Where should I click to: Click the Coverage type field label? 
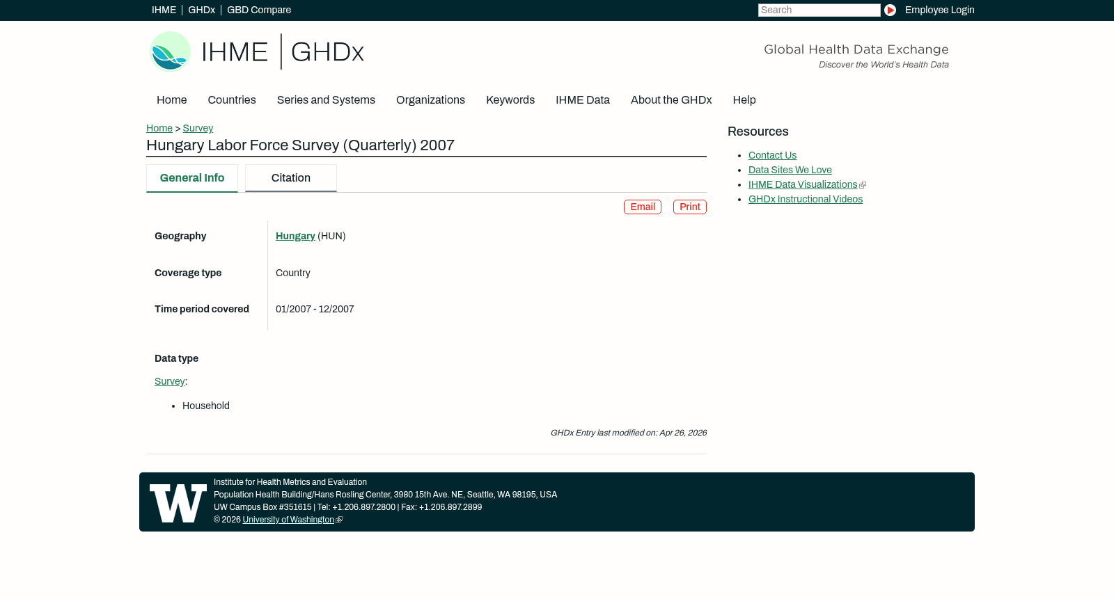click(x=188, y=273)
